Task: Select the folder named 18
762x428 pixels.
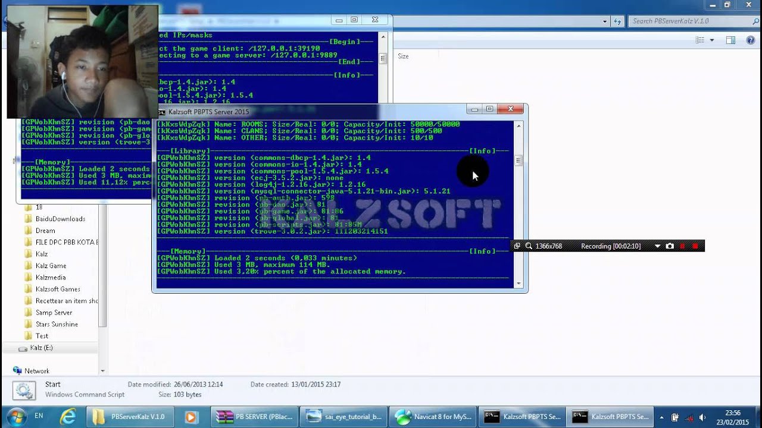Action: tap(39, 207)
